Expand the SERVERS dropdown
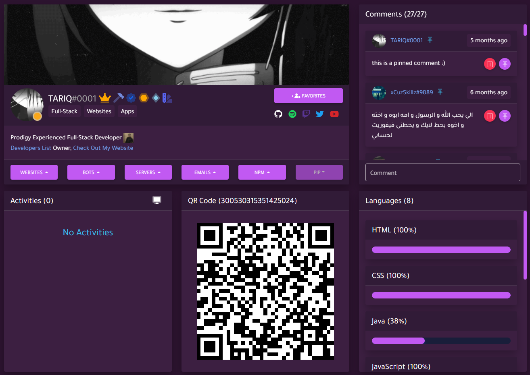 (148, 172)
